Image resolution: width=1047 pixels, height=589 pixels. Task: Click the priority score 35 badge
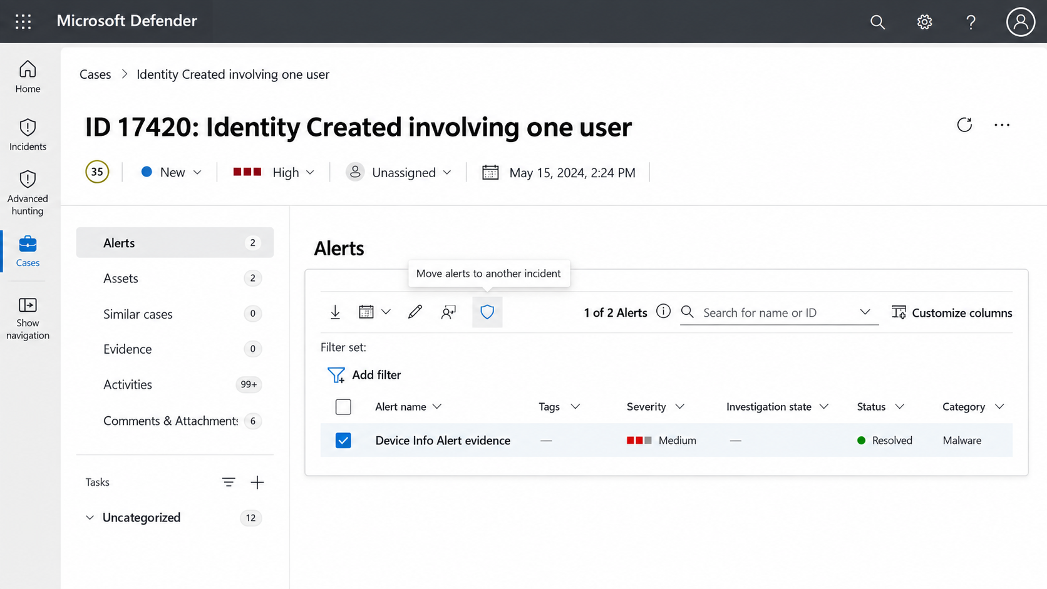(x=97, y=172)
